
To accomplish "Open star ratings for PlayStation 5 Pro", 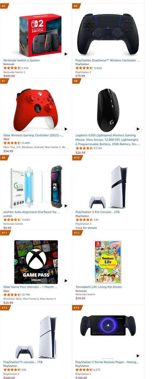I will pyautogui.click(x=84, y=220).
